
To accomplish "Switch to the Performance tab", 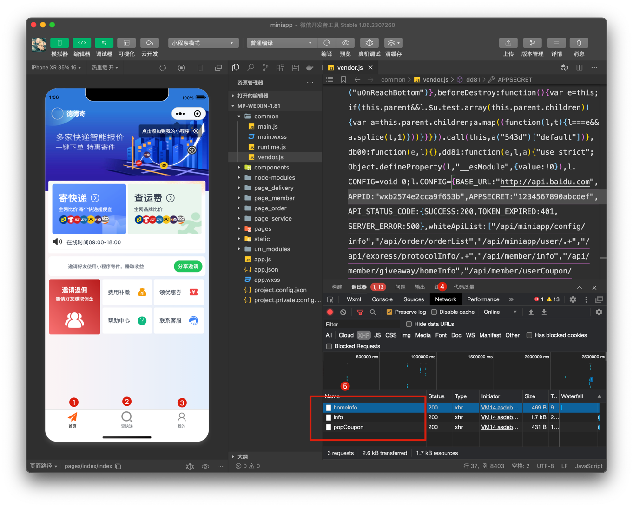I will tap(483, 299).
